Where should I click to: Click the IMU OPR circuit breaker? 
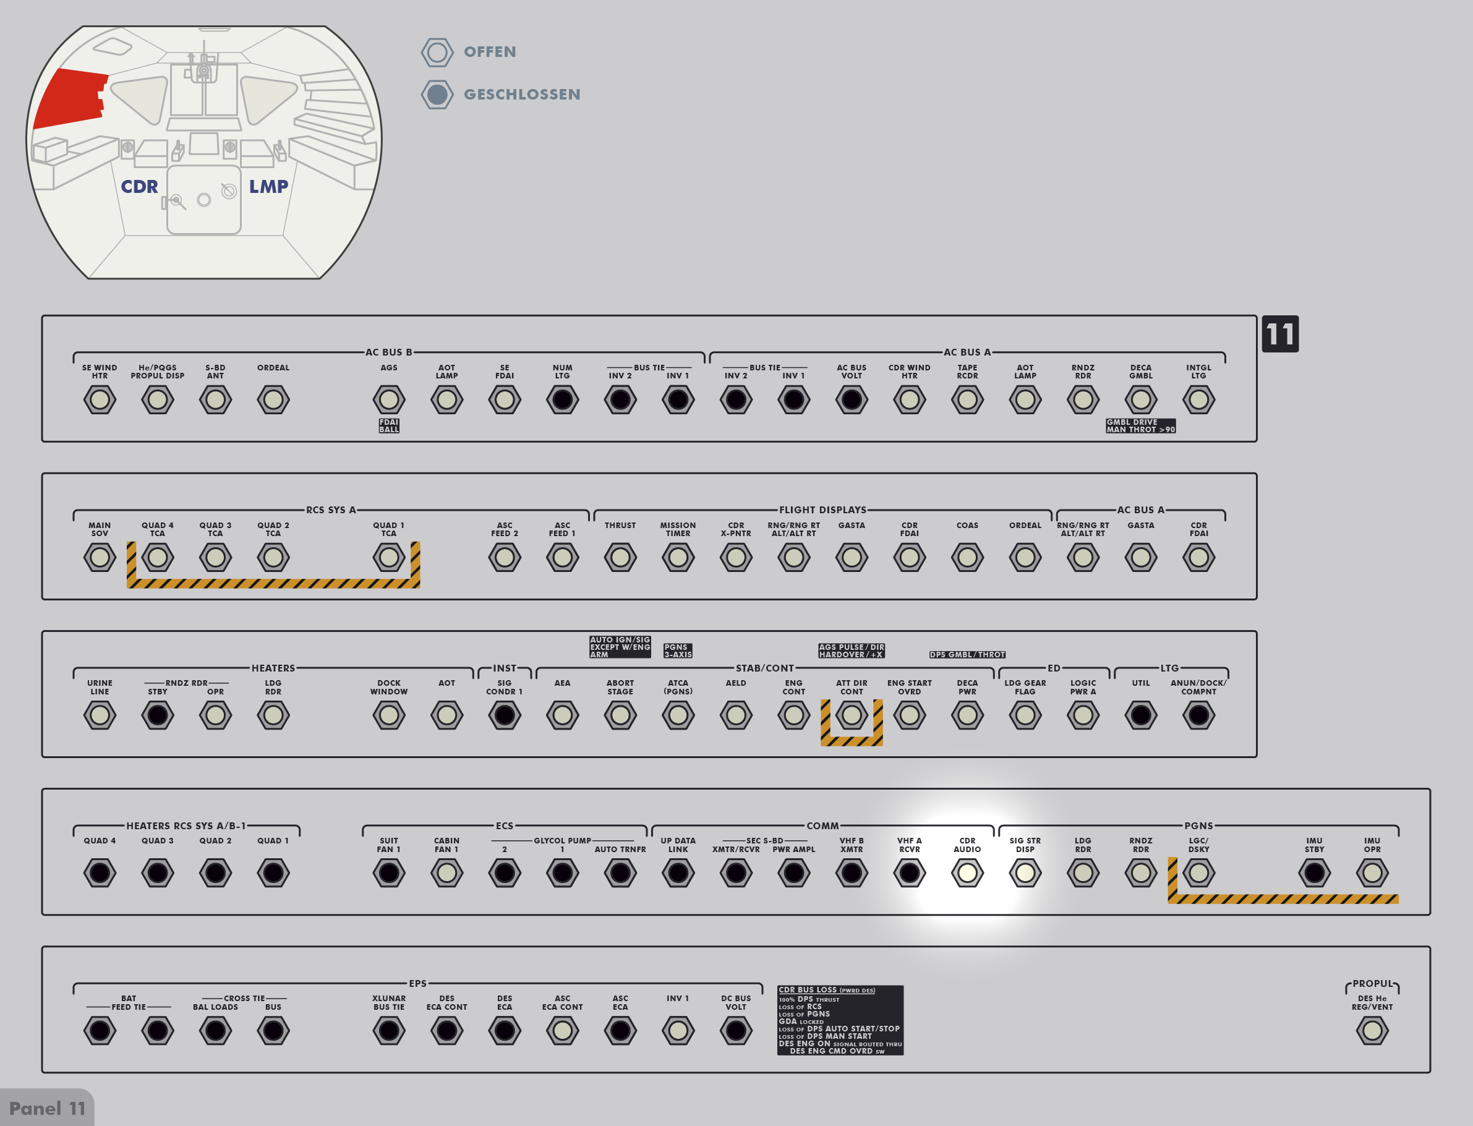point(1372,872)
